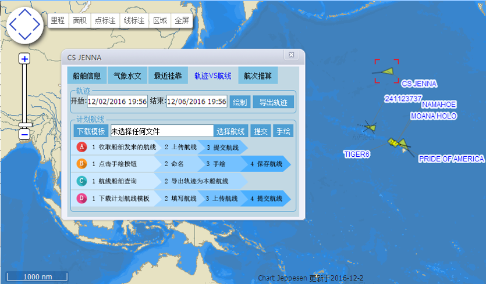The image size is (486, 284).
Task: Click the pan right arrow on navigation compass
Action: point(38,26)
